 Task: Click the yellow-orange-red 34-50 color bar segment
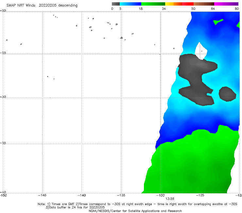coord(179,4)
